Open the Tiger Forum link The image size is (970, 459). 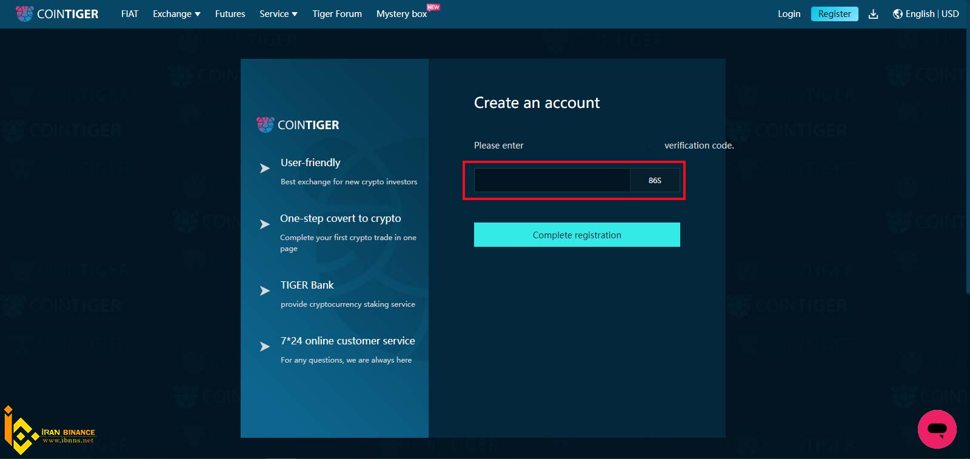337,14
